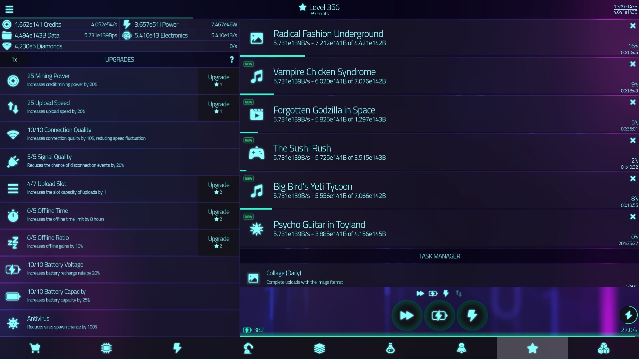Viewport: 639px width, 359px height.
Task: Open the power tab lightning icon
Action: [177, 348]
